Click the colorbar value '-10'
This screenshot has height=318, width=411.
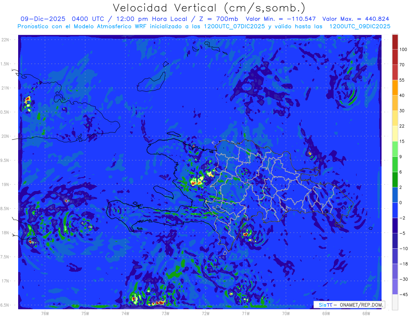[403, 249]
